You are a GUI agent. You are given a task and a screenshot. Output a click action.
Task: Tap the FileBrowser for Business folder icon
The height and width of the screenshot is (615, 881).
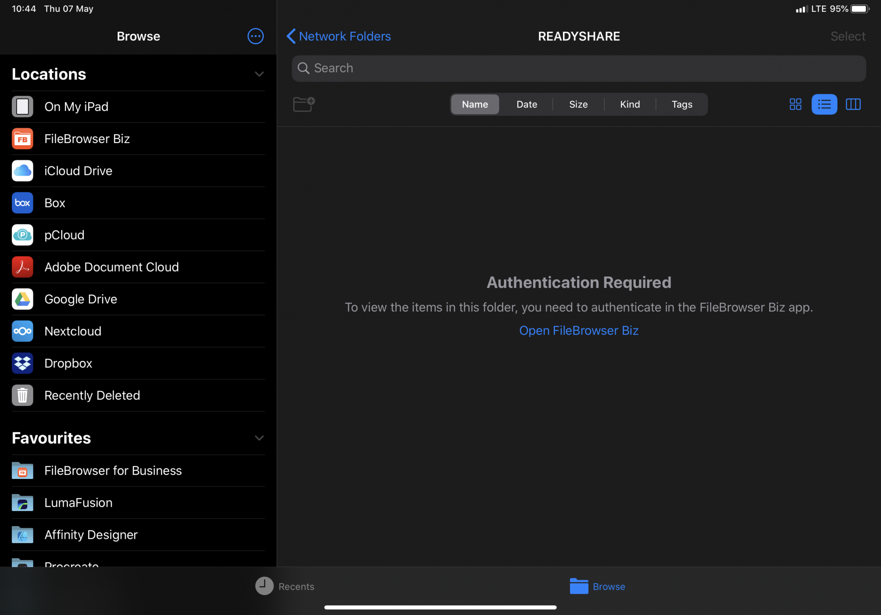(22, 471)
